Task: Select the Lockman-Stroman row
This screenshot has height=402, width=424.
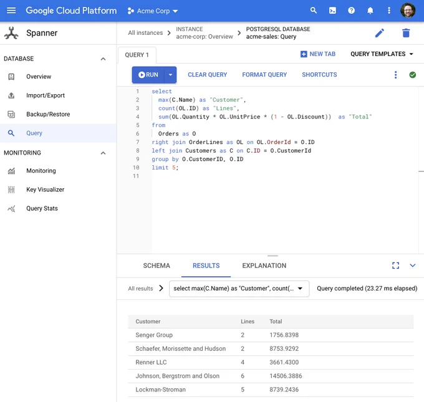Action: point(271,390)
